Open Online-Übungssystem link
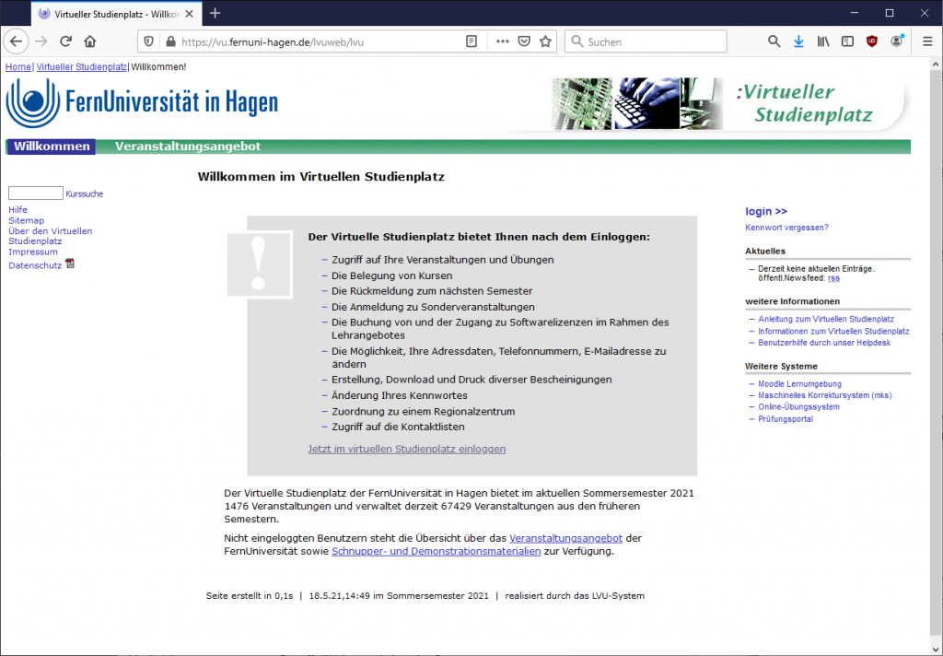The image size is (943, 656). [x=798, y=407]
